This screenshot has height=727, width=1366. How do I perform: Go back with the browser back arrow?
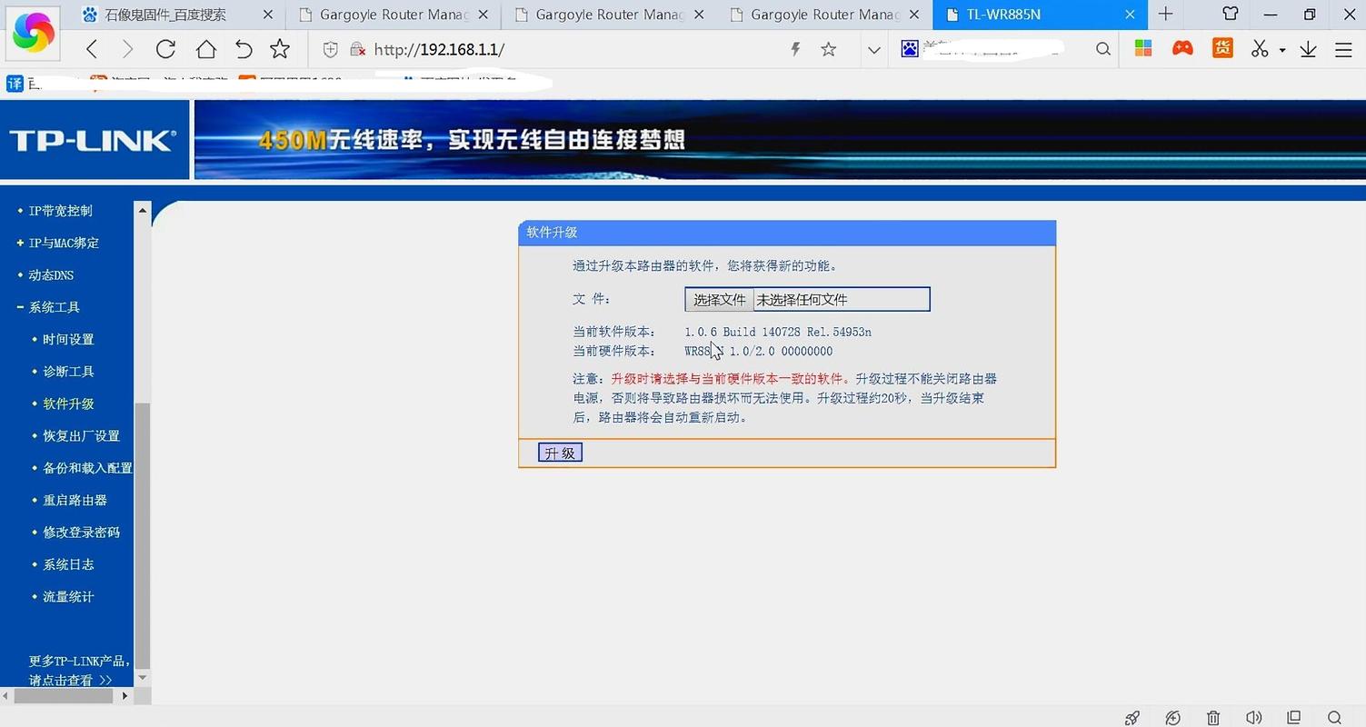point(92,49)
